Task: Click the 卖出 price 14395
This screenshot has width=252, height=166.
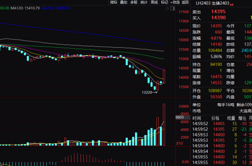Action: click(218, 11)
